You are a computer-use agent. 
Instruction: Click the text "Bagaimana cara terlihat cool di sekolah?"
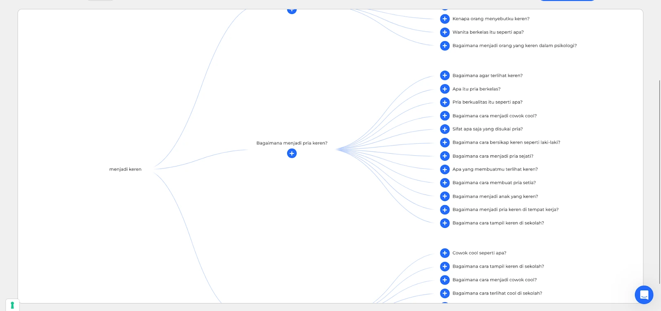[497, 293]
